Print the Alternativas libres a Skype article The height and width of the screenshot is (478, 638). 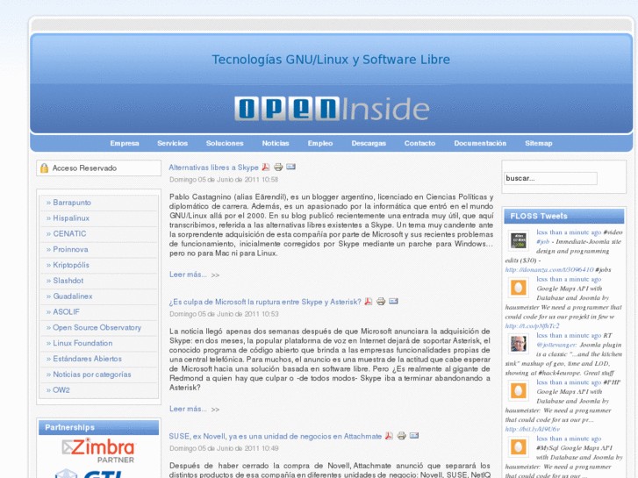tap(278, 167)
